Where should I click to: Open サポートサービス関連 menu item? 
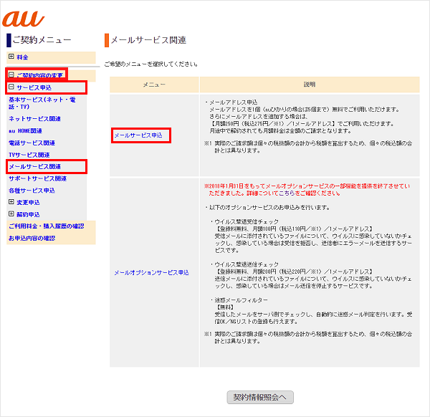37,178
